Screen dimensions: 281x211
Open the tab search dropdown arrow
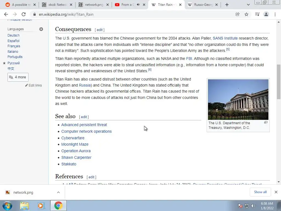coord(248,5)
